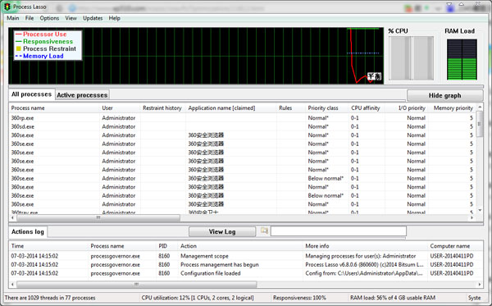
Task: Open the View menu
Action: tap(71, 18)
